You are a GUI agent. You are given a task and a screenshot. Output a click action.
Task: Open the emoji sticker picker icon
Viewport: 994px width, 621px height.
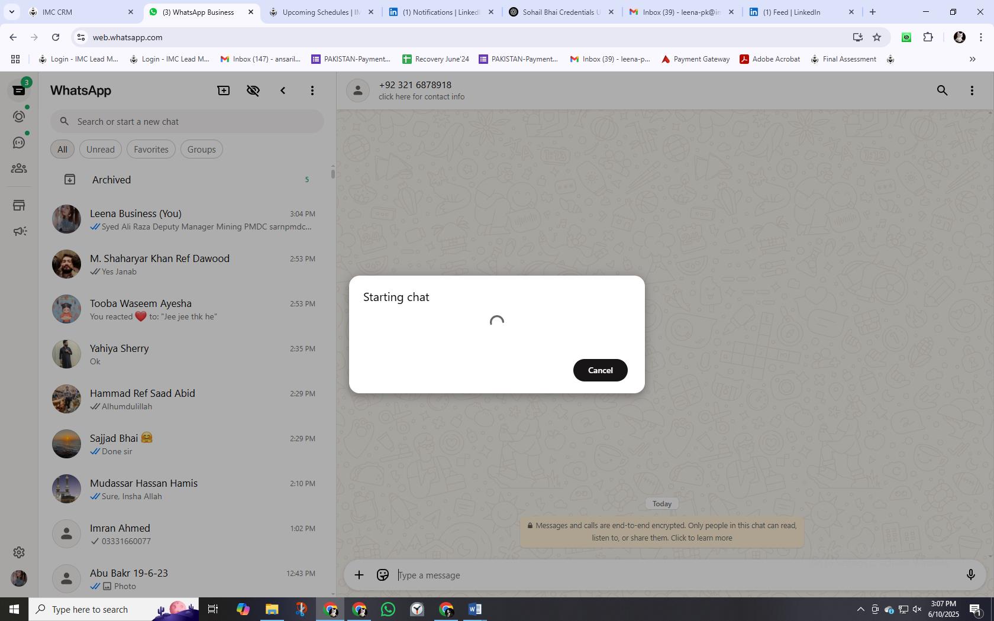(383, 575)
